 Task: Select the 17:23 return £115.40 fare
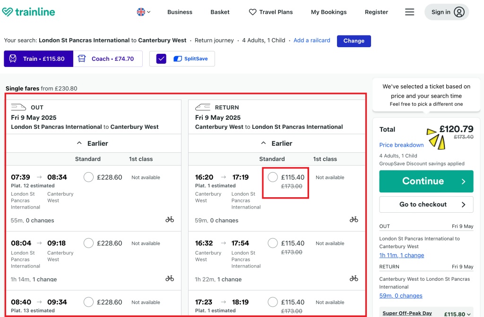coord(273,302)
